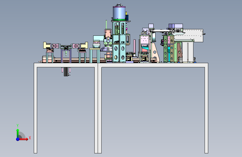The height and width of the screenshot is (157, 242).
Task: Click the "Y" axis label
Action: tap(18, 126)
